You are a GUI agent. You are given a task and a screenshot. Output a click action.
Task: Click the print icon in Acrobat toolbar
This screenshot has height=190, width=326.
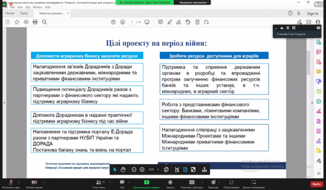coord(35,22)
